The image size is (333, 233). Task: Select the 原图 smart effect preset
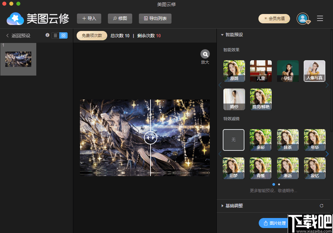[234, 71]
